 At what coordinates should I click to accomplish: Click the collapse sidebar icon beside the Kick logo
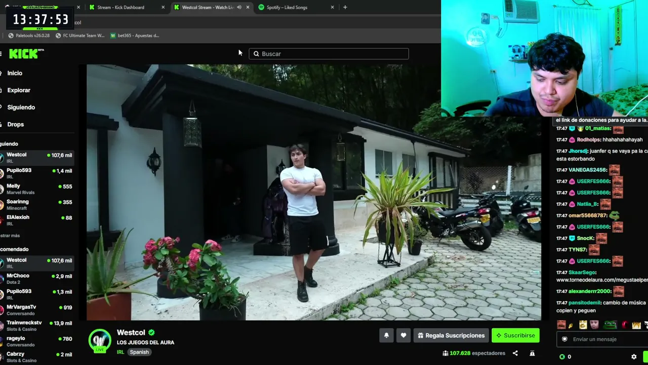[1, 54]
